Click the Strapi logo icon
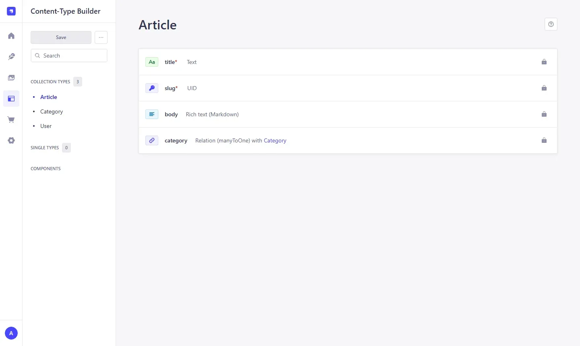 tap(11, 11)
